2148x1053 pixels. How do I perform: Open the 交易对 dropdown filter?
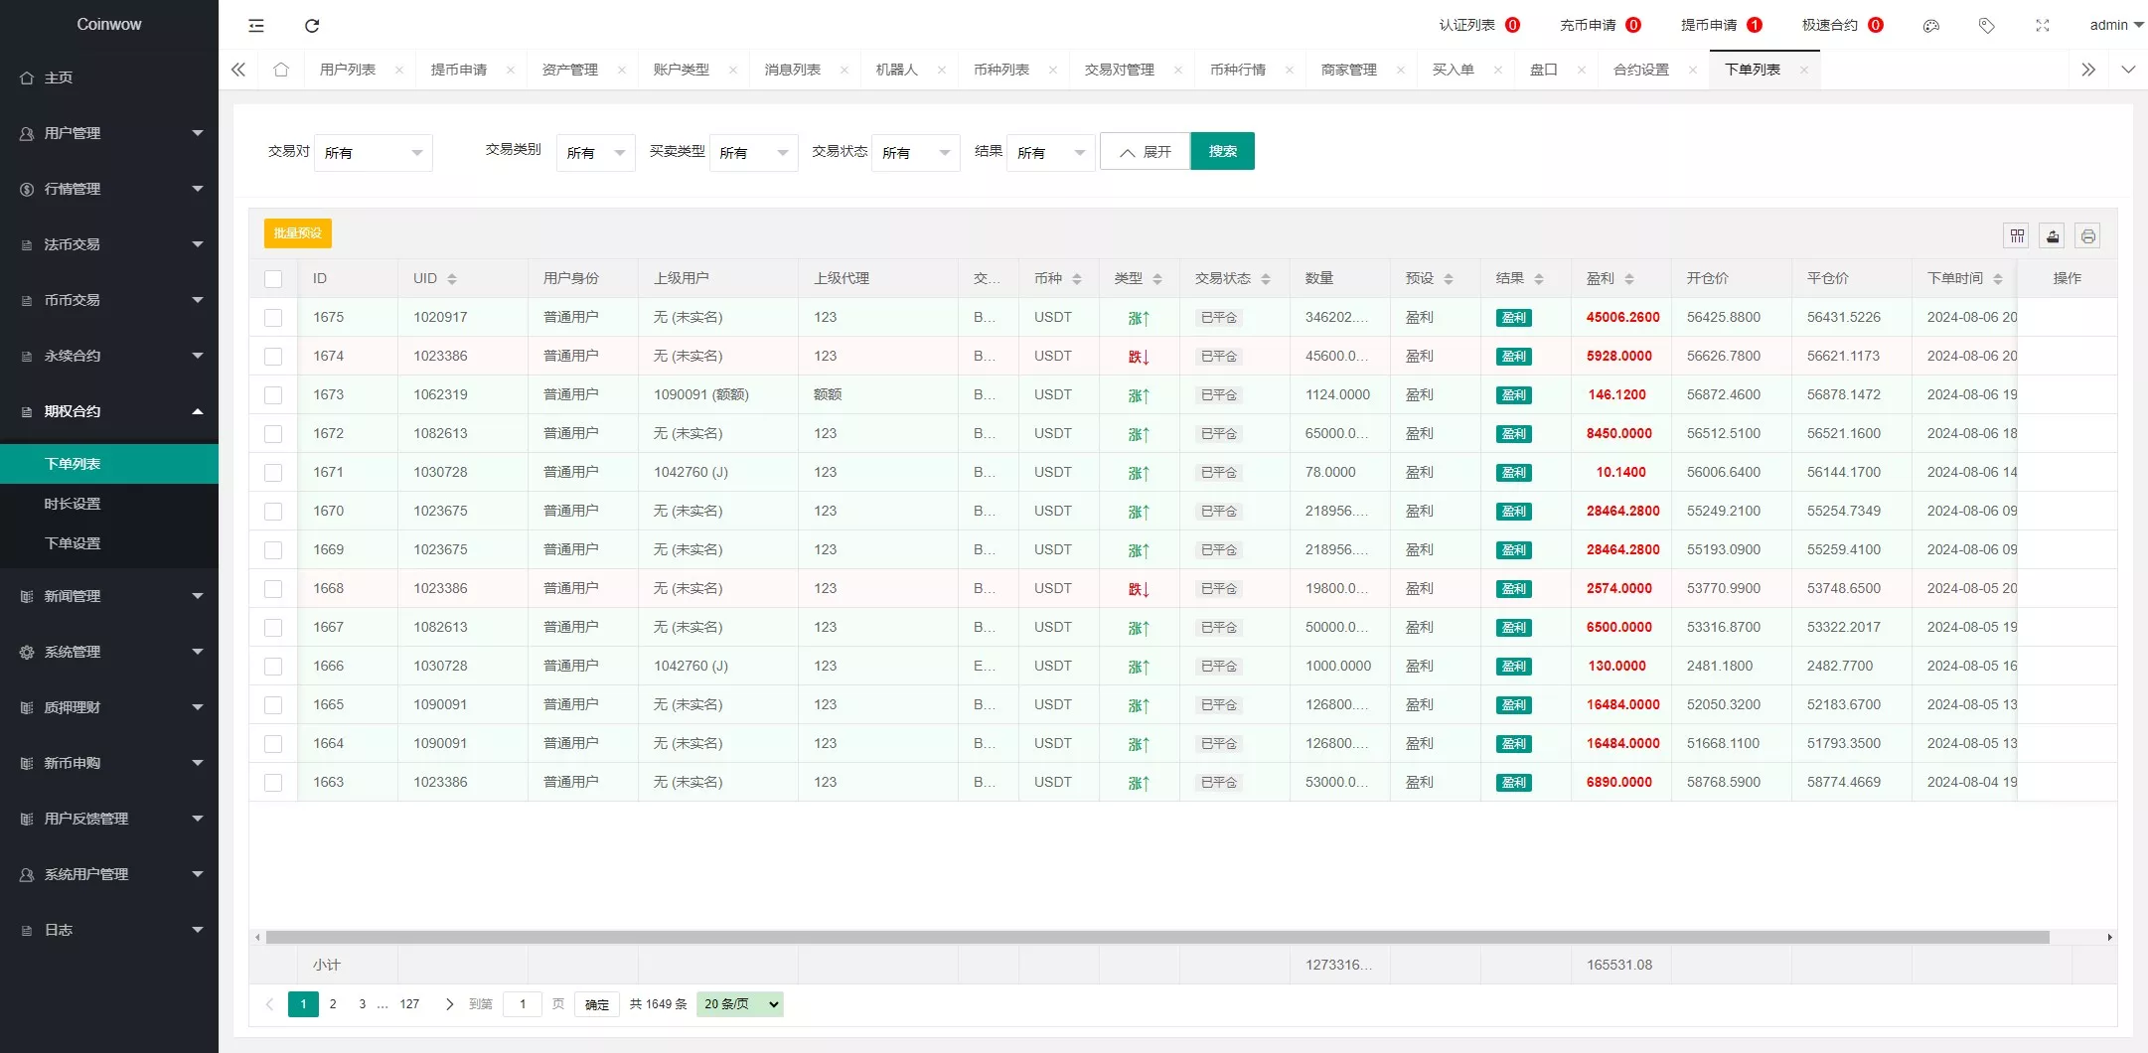coord(373,153)
